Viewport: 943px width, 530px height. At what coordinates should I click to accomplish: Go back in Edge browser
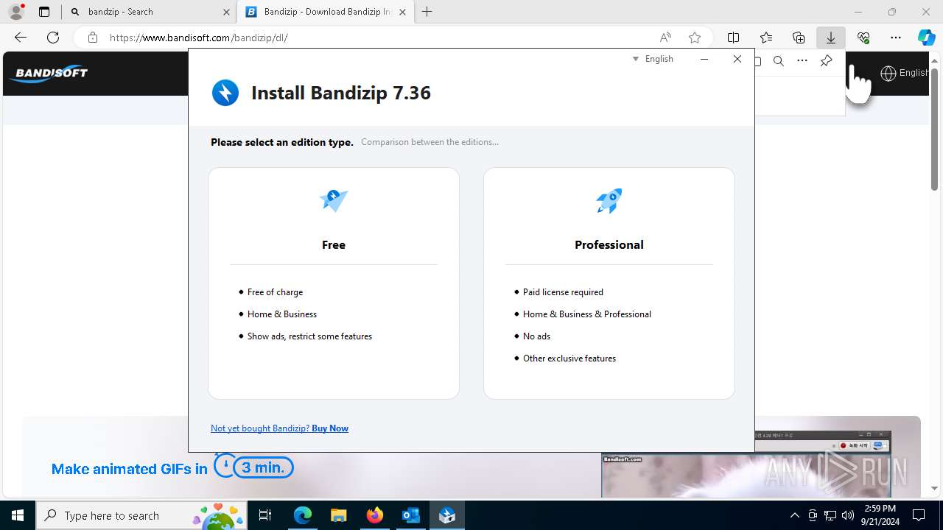point(21,38)
